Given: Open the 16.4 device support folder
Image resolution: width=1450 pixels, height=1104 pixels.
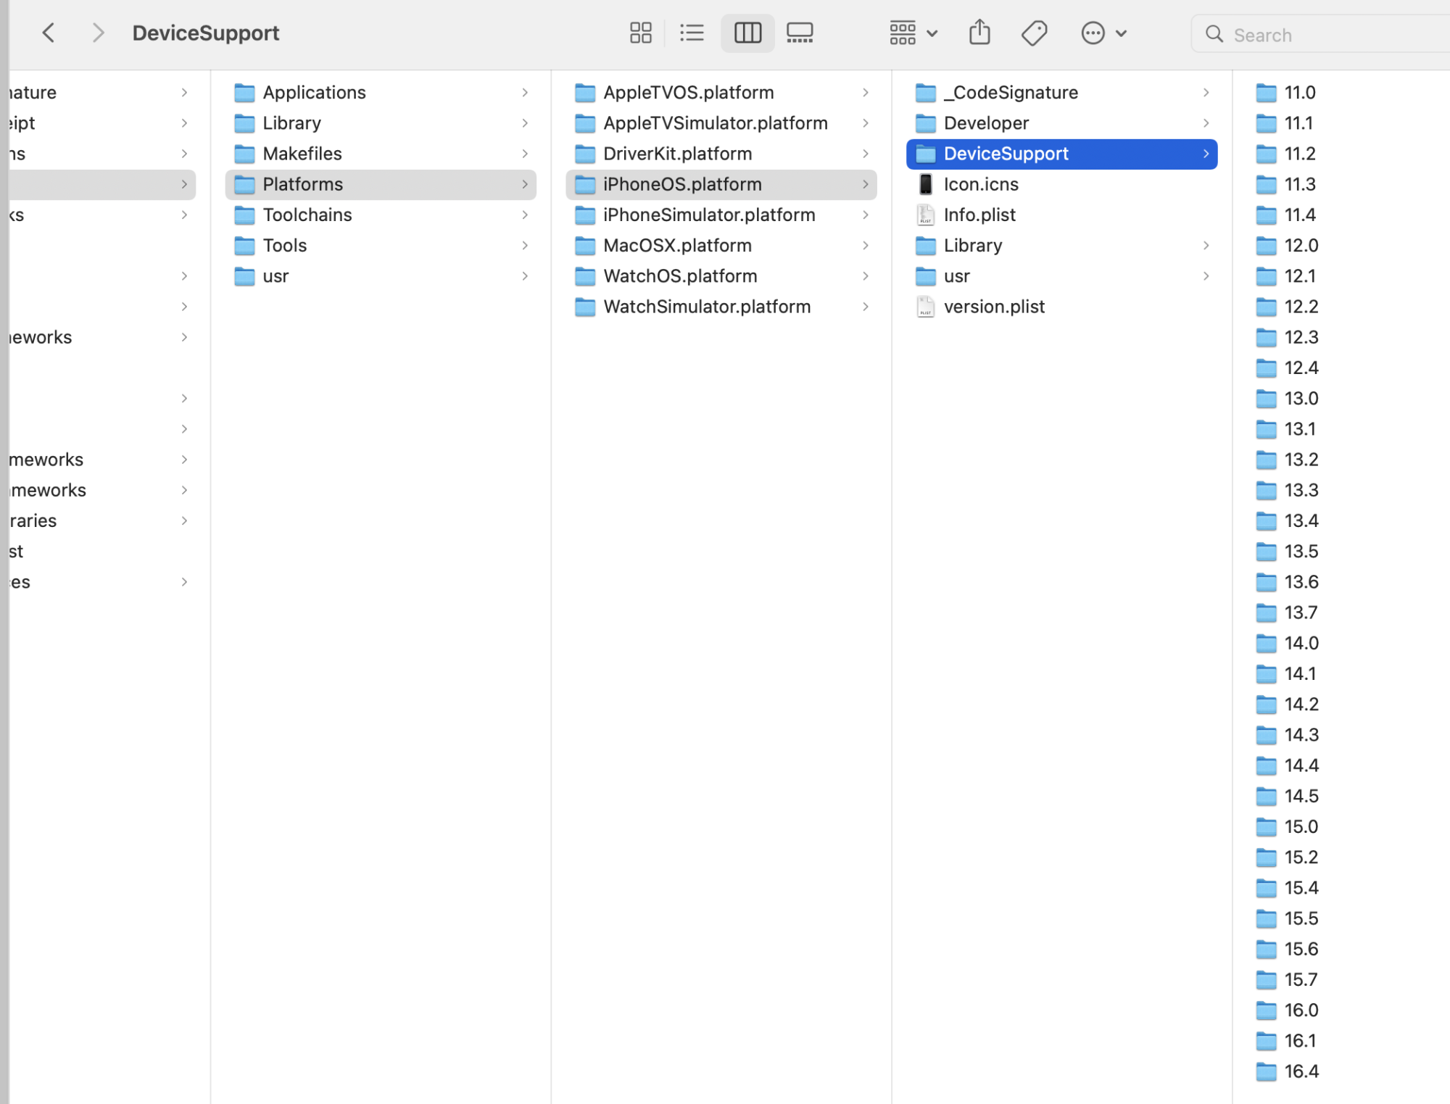Looking at the screenshot, I should click(x=1301, y=1071).
